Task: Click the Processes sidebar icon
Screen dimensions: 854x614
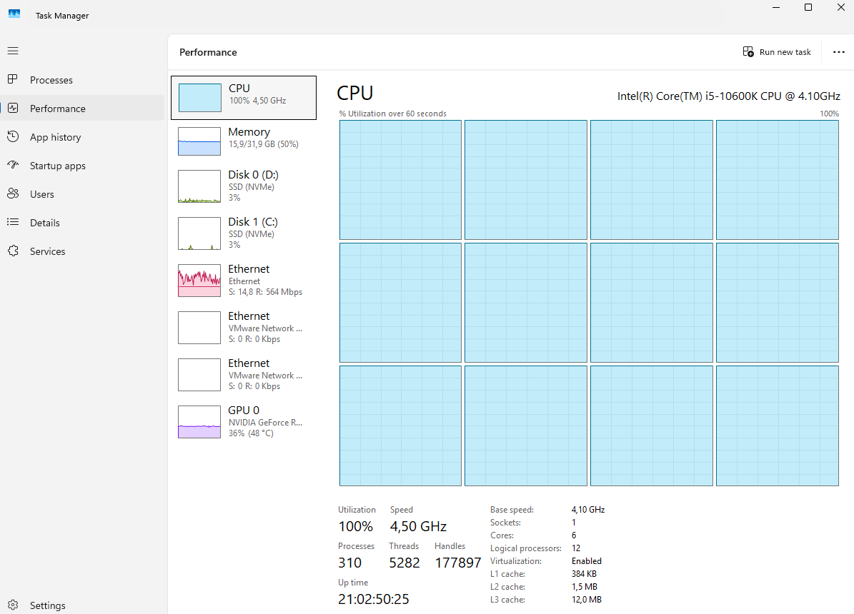Action: 13,79
